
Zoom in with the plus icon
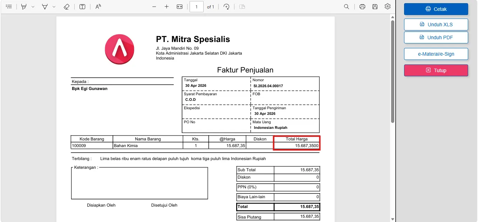pyautogui.click(x=167, y=7)
